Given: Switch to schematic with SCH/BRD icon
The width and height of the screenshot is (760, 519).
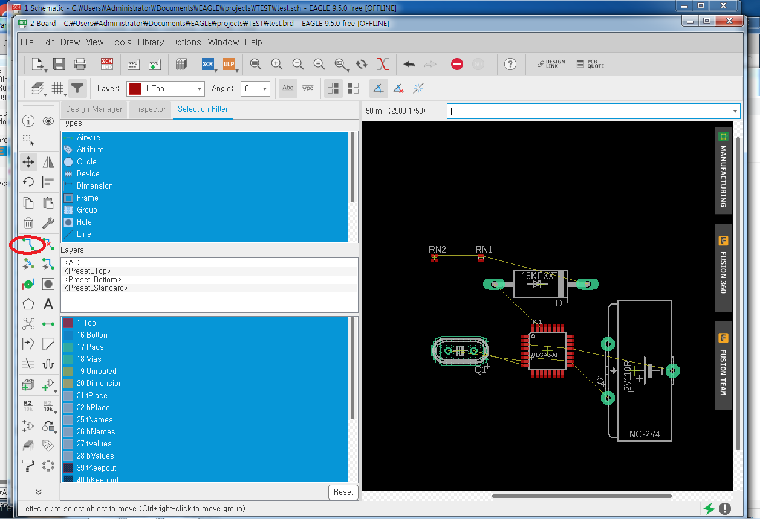Looking at the screenshot, I should point(107,64).
